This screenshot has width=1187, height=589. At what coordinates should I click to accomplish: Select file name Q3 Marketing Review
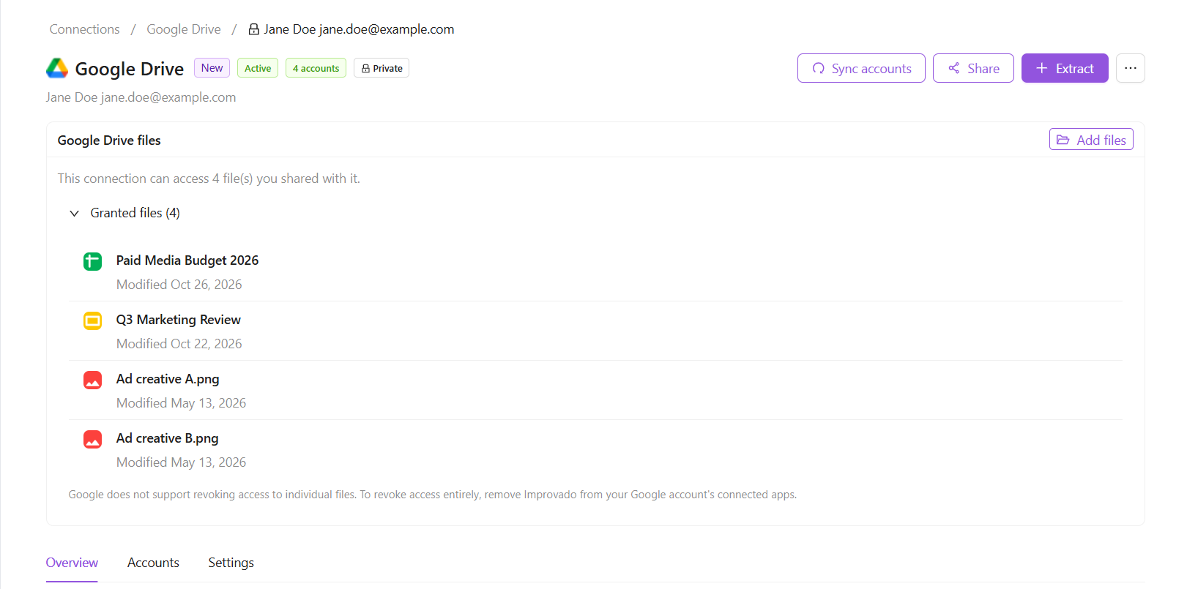(179, 320)
